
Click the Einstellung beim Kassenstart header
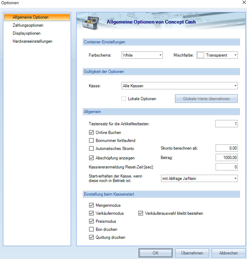[x=161, y=194]
